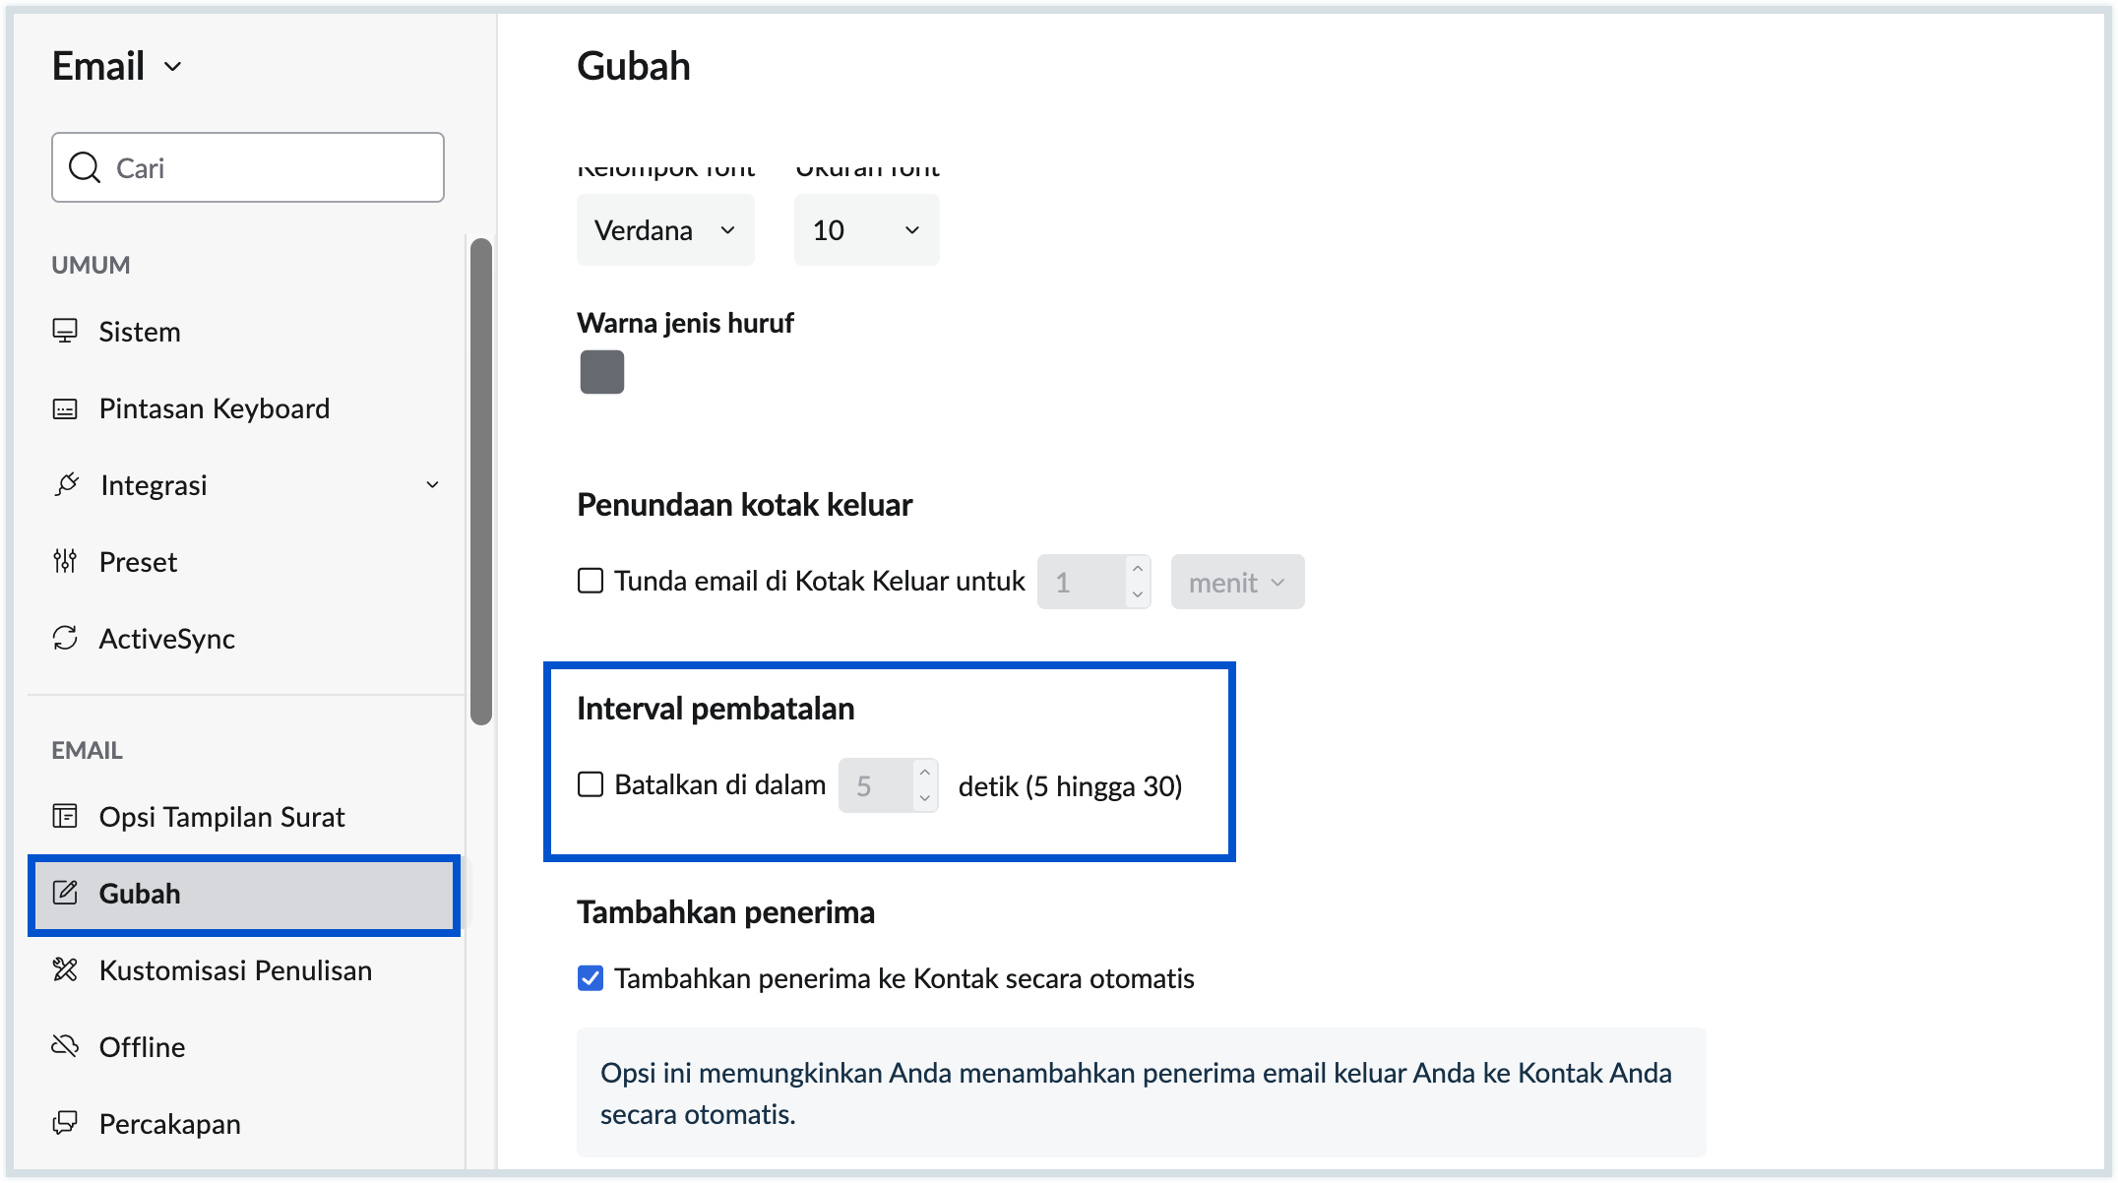Uncheck Tambahkan penerima ke Kontak secara otomatis
The height and width of the screenshot is (1183, 2118).
coord(591,978)
